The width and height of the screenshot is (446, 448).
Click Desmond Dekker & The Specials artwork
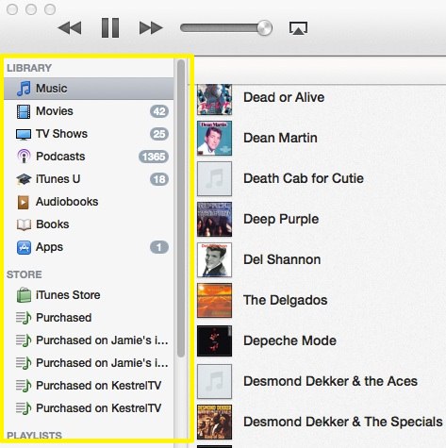pyautogui.click(x=214, y=423)
